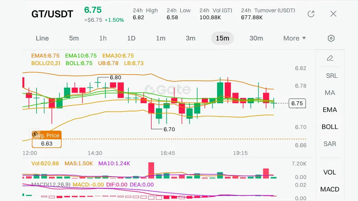Toggle the MA indicator
The width and height of the screenshot is (358, 201).
(330, 93)
